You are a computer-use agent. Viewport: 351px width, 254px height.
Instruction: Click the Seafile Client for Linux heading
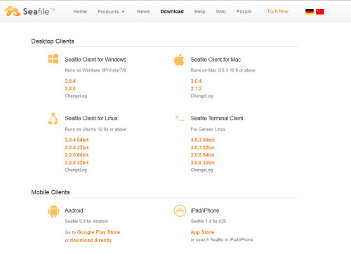pyautogui.click(x=91, y=119)
